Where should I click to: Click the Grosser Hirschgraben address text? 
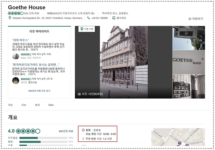pyautogui.click(x=47, y=18)
